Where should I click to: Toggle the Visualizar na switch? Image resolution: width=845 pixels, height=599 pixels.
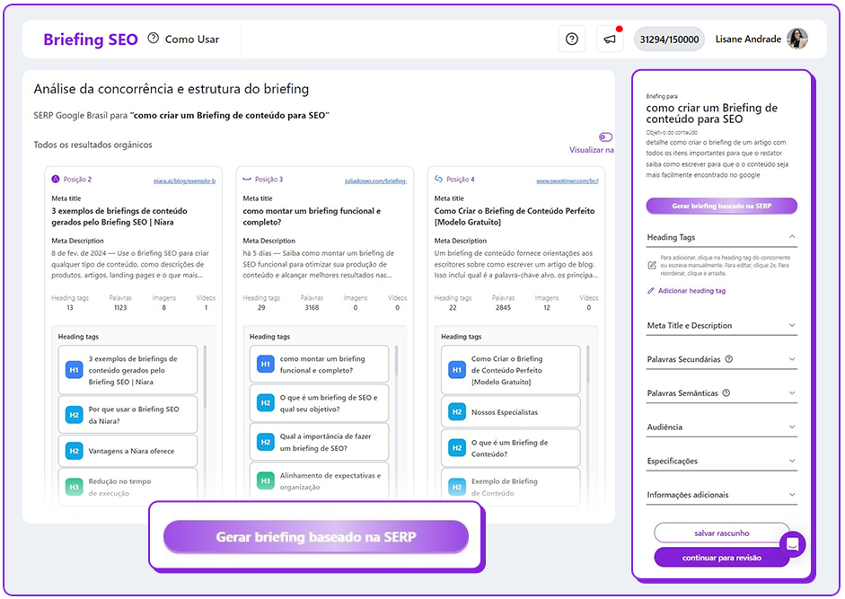click(606, 137)
